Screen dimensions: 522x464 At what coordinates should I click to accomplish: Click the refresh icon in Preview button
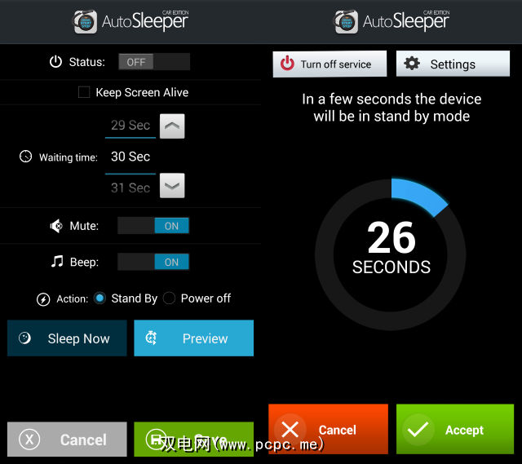151,338
